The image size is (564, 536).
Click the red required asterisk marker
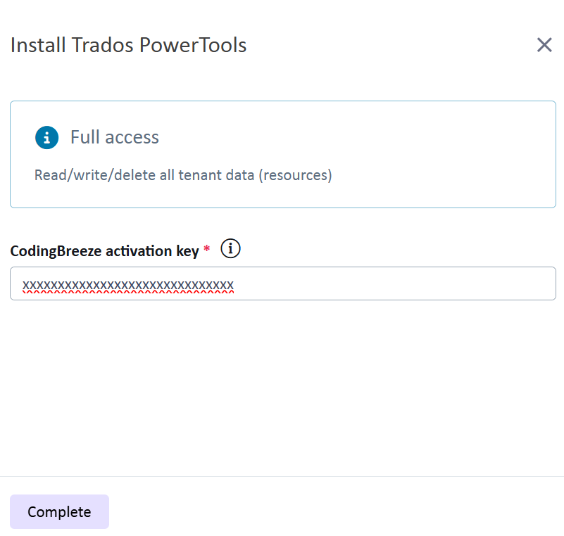point(206,251)
